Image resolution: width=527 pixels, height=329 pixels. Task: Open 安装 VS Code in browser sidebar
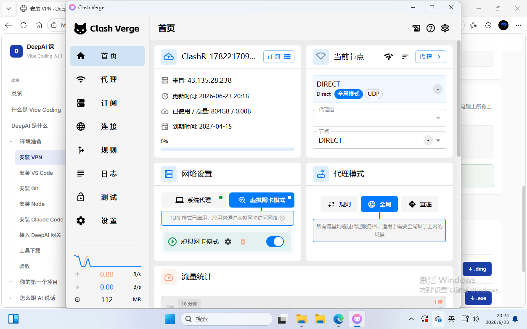[x=36, y=173]
